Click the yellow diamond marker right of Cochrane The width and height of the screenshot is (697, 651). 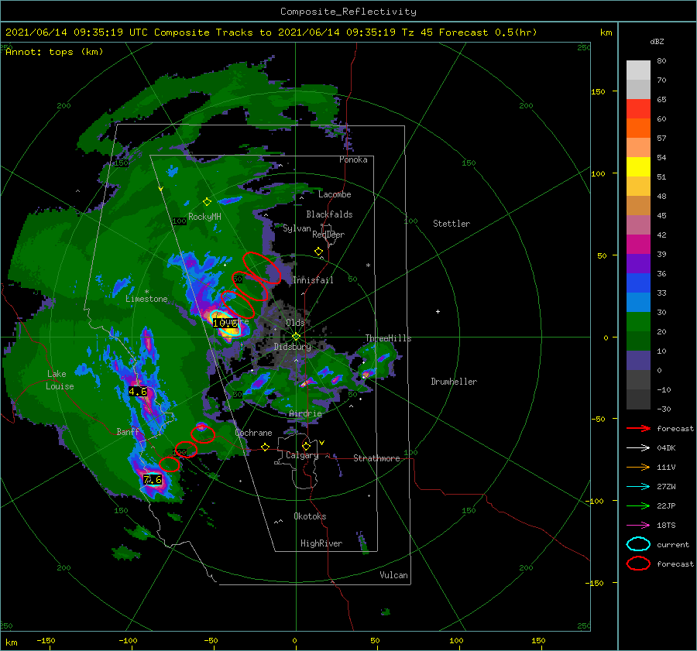click(266, 447)
